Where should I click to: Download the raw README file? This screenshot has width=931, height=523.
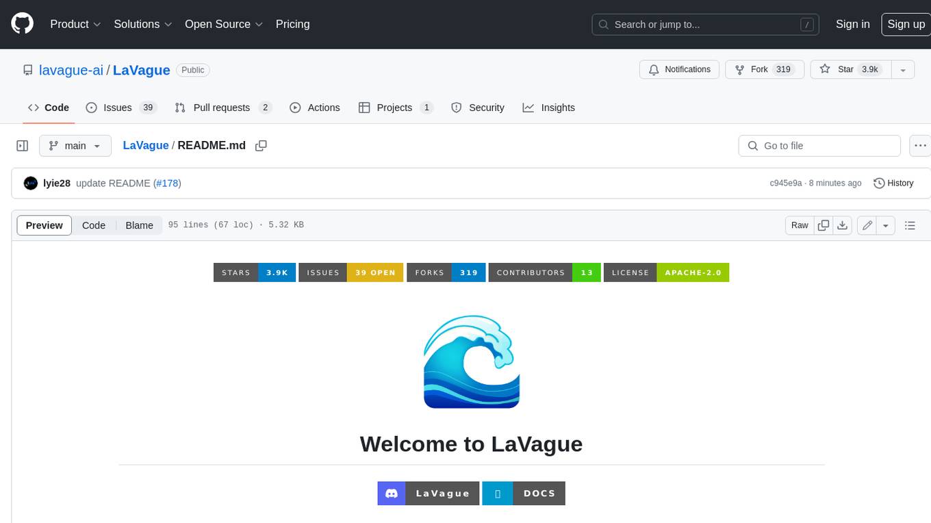pos(843,225)
